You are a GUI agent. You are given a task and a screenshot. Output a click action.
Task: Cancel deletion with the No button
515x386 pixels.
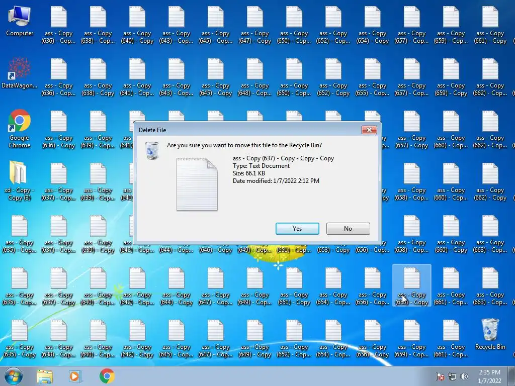tap(348, 229)
